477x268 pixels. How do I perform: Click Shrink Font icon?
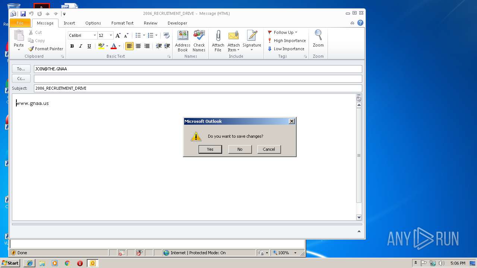point(126,35)
